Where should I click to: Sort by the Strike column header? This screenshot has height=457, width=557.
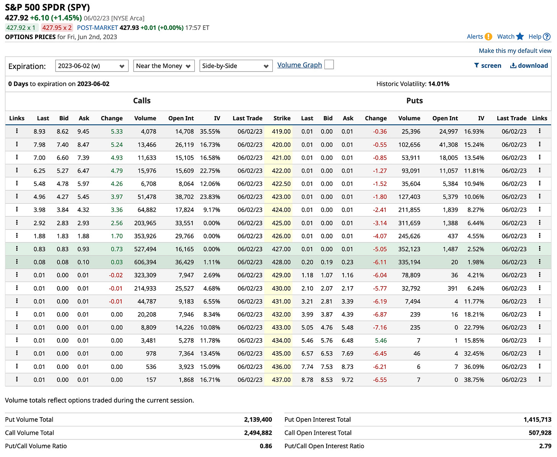click(282, 118)
